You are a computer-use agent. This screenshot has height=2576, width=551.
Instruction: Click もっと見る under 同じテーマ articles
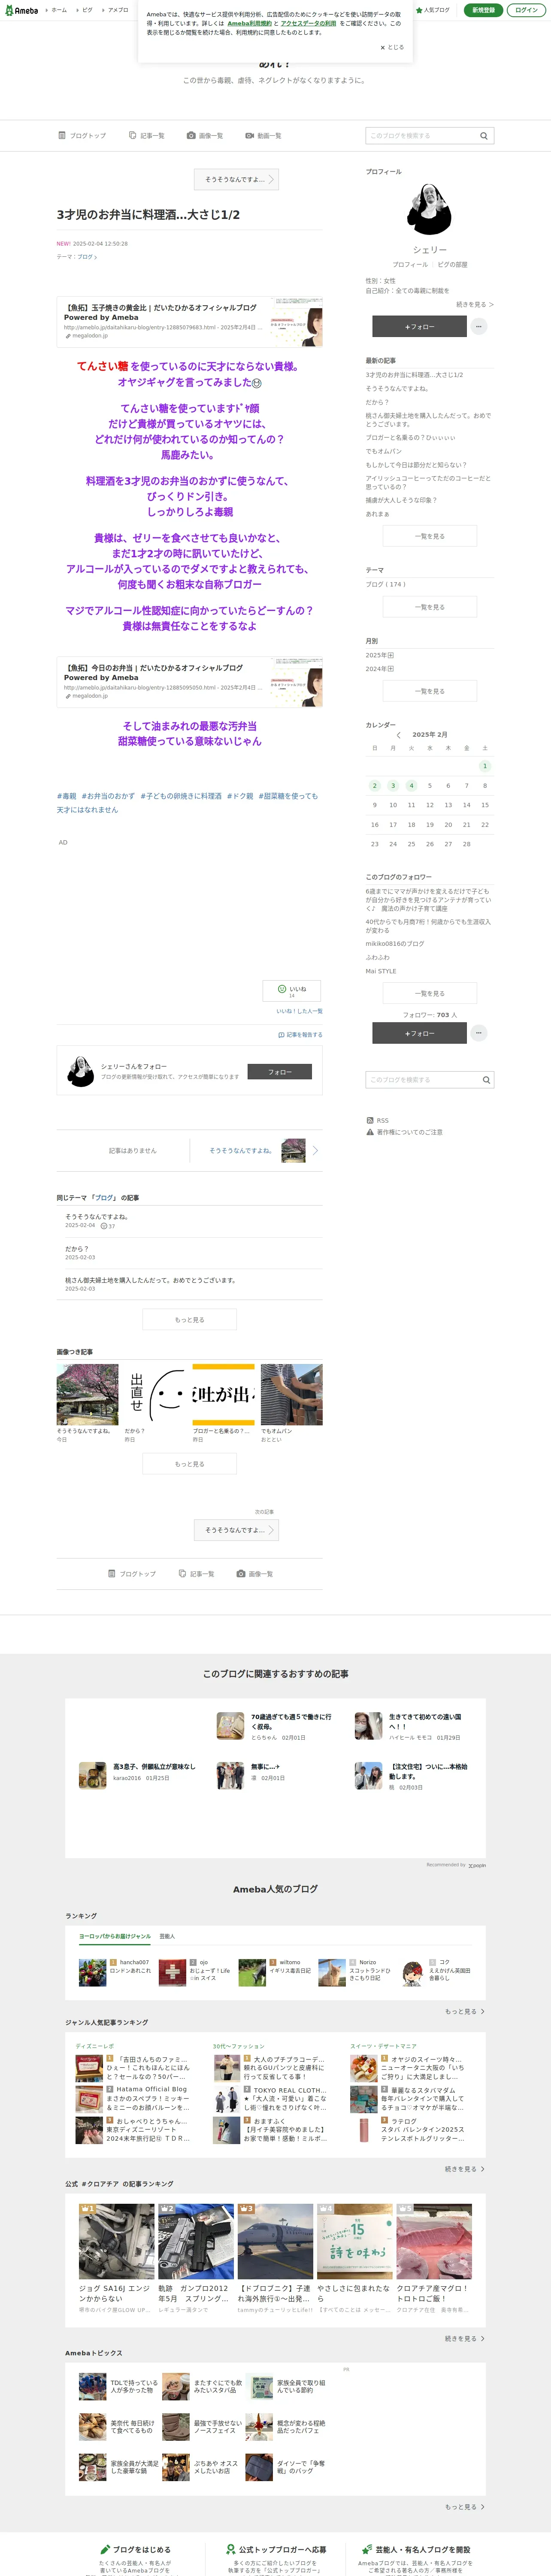click(189, 1319)
